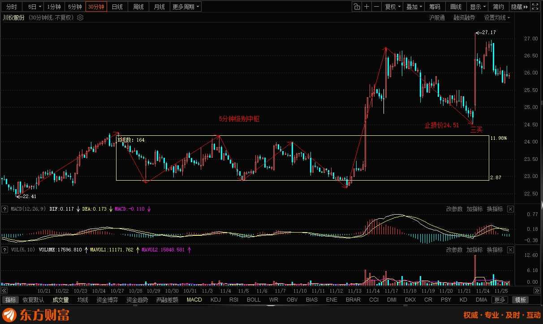This screenshot has height=324, width=543.
Task: Select CCI indicator
Action: [x=374, y=300]
